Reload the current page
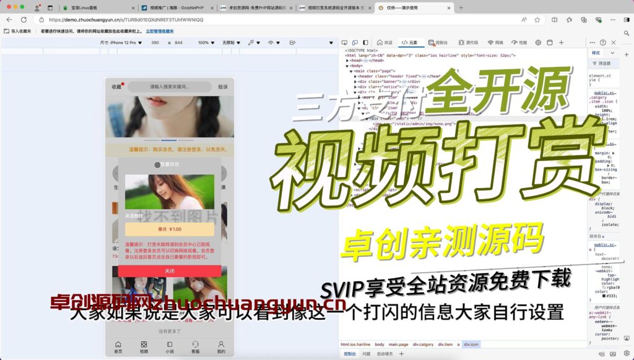 [x=24, y=19]
